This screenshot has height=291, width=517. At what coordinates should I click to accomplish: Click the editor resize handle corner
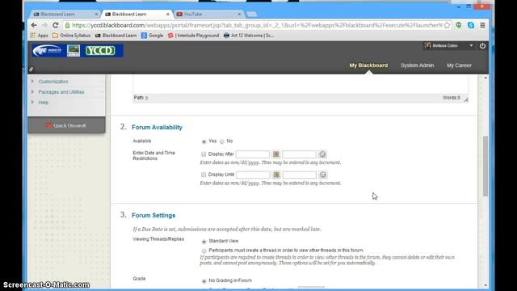(466, 99)
